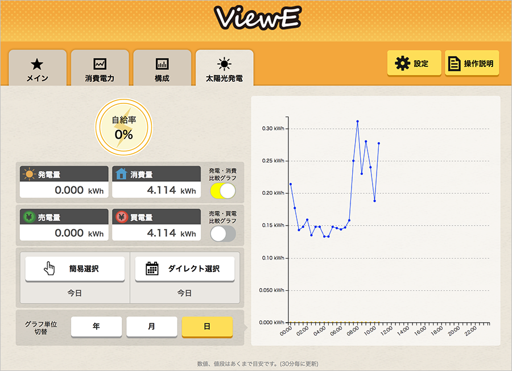
Task: Click the pointing hand icon in 簡易選択
Action: coord(49,269)
